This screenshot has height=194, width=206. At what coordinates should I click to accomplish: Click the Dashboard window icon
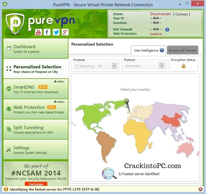(9, 48)
